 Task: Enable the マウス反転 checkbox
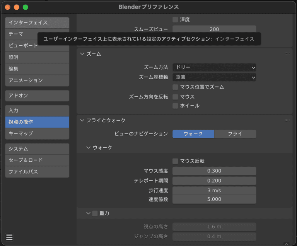pos(175,161)
